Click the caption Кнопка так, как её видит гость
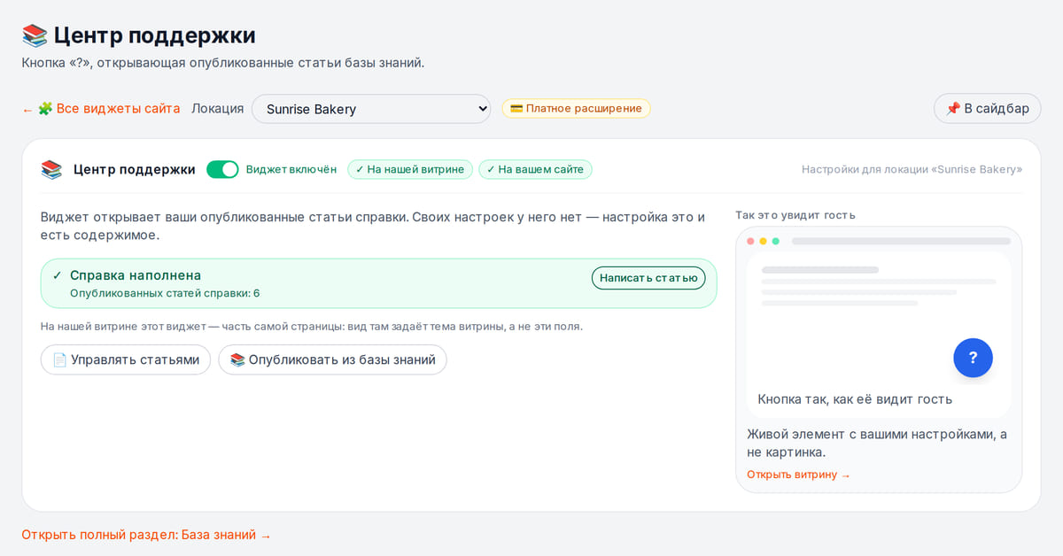 pos(855,399)
